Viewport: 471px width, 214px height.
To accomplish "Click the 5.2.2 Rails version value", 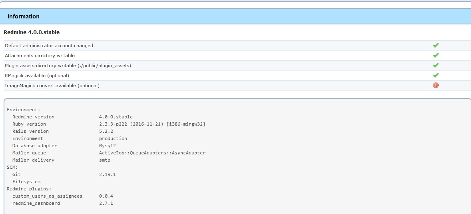I will pyautogui.click(x=106, y=131).
